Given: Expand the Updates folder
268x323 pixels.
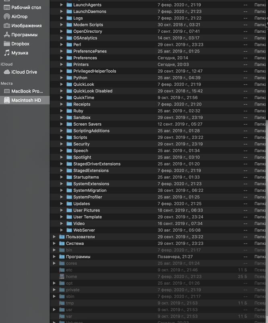Looking at the screenshot, I should (61, 203).
